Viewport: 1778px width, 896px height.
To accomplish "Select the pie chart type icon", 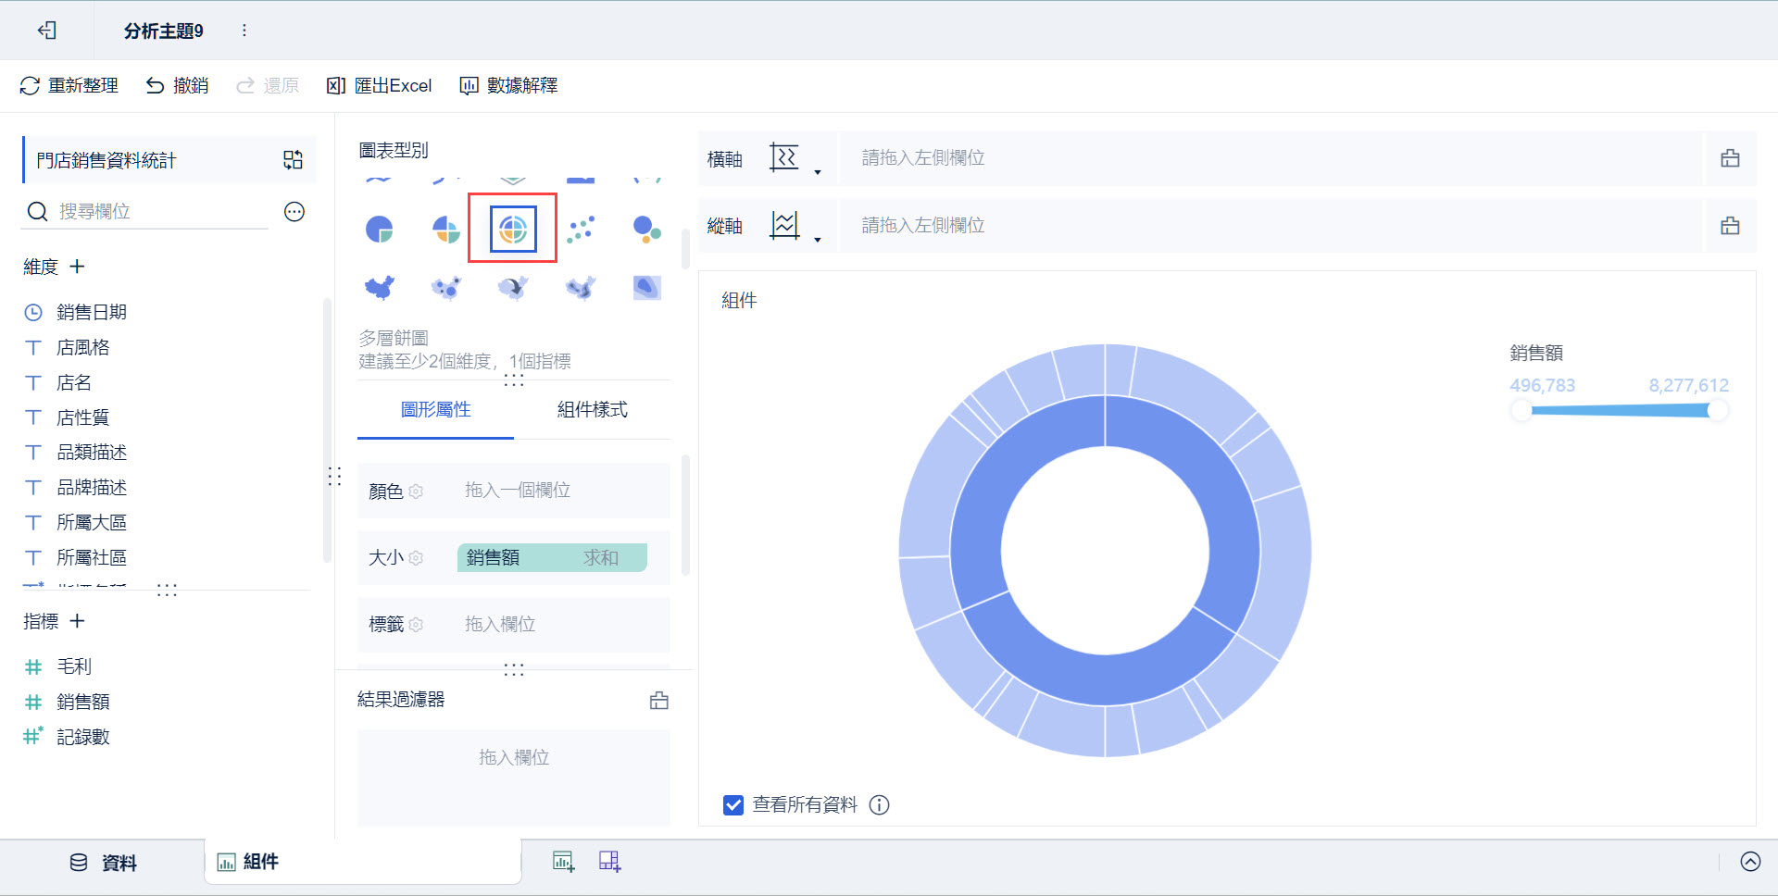I will [x=380, y=229].
